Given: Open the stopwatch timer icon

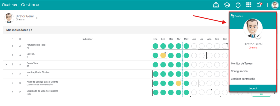Looking at the screenshot, I should [x=238, y=5].
